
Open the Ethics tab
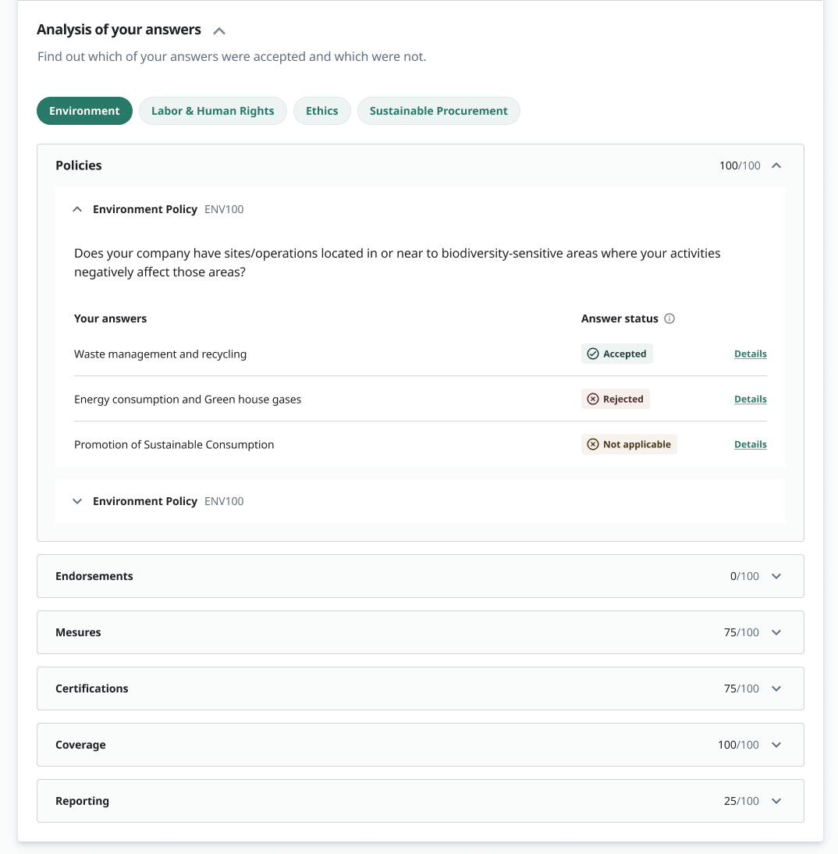tap(321, 111)
